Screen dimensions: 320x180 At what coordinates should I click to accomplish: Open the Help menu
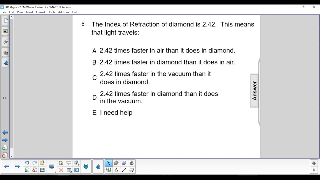point(75,12)
